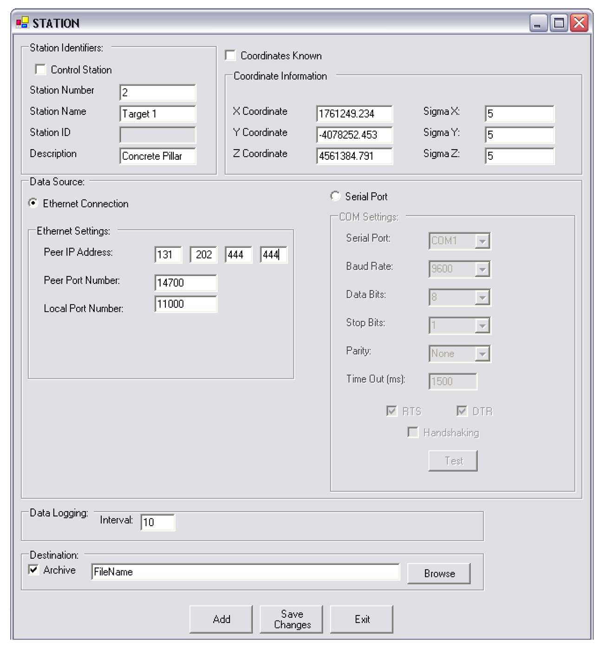Viewport: 601px width, 647px height.
Task: Toggle the RTS checkbox
Action: (392, 411)
